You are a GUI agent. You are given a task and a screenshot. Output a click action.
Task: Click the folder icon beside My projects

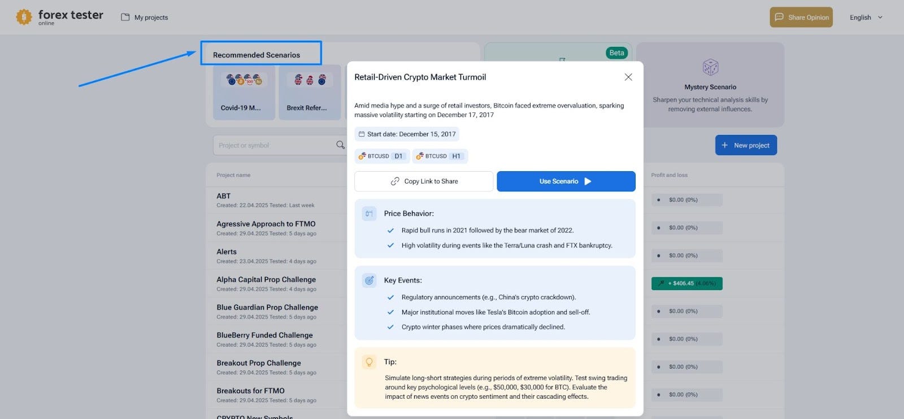125,18
